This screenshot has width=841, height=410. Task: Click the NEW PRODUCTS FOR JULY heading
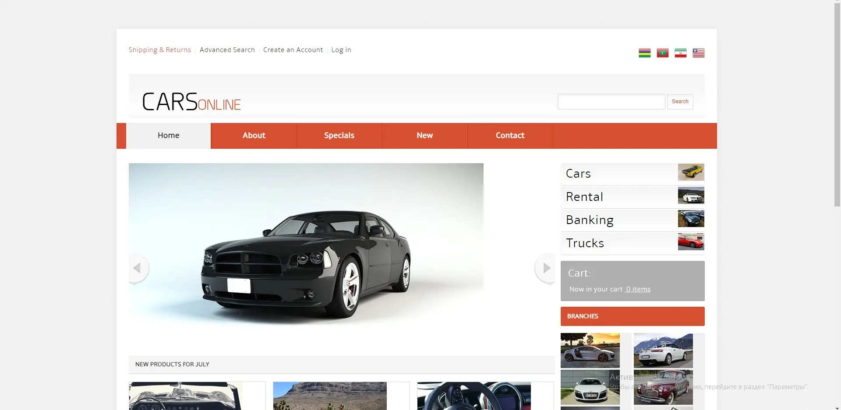[172, 364]
